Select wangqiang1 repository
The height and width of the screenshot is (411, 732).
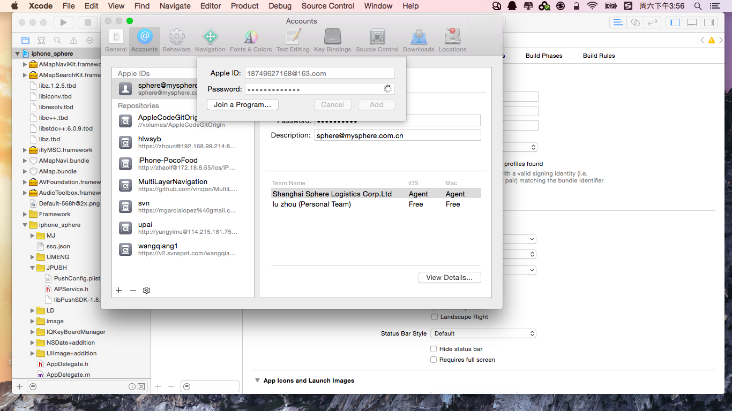click(183, 249)
